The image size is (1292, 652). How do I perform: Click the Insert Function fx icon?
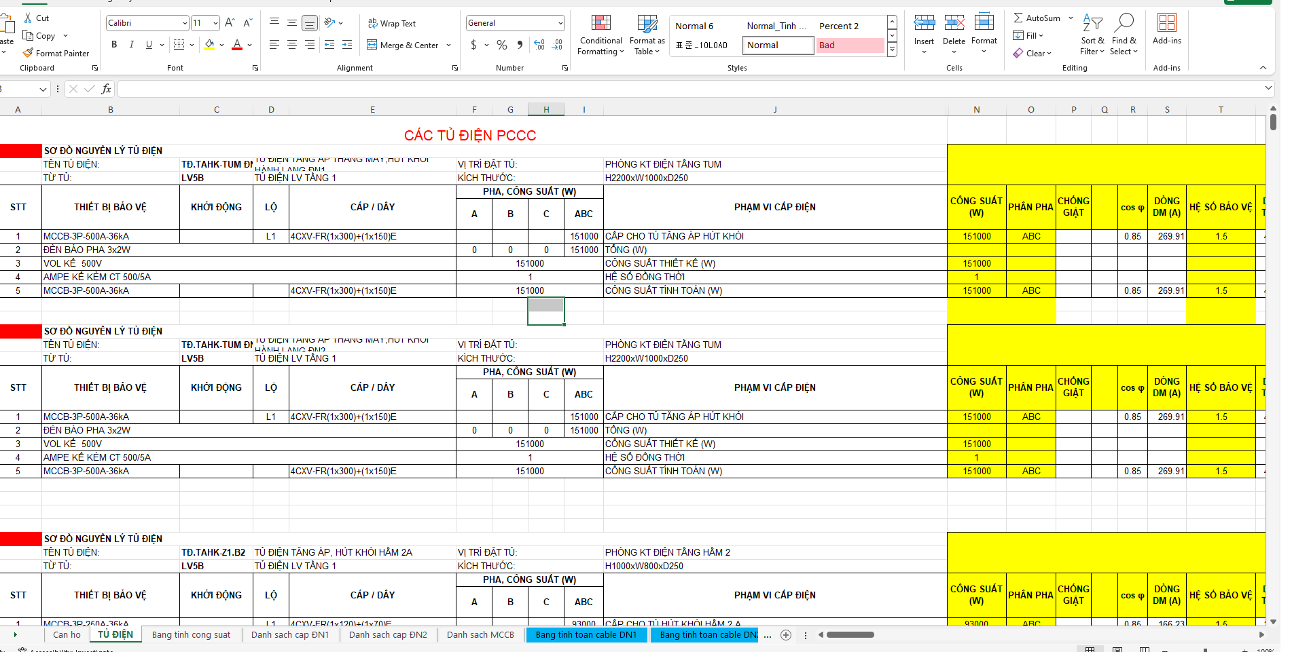click(106, 89)
